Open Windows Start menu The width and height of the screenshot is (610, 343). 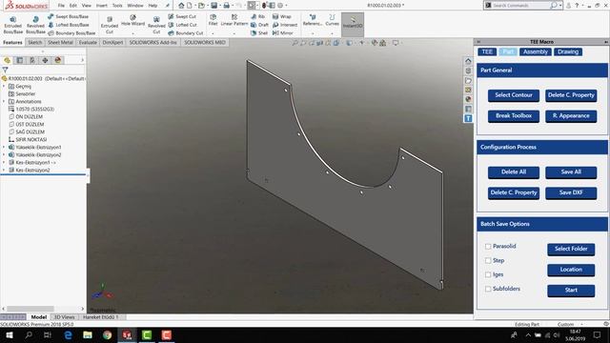point(10,334)
